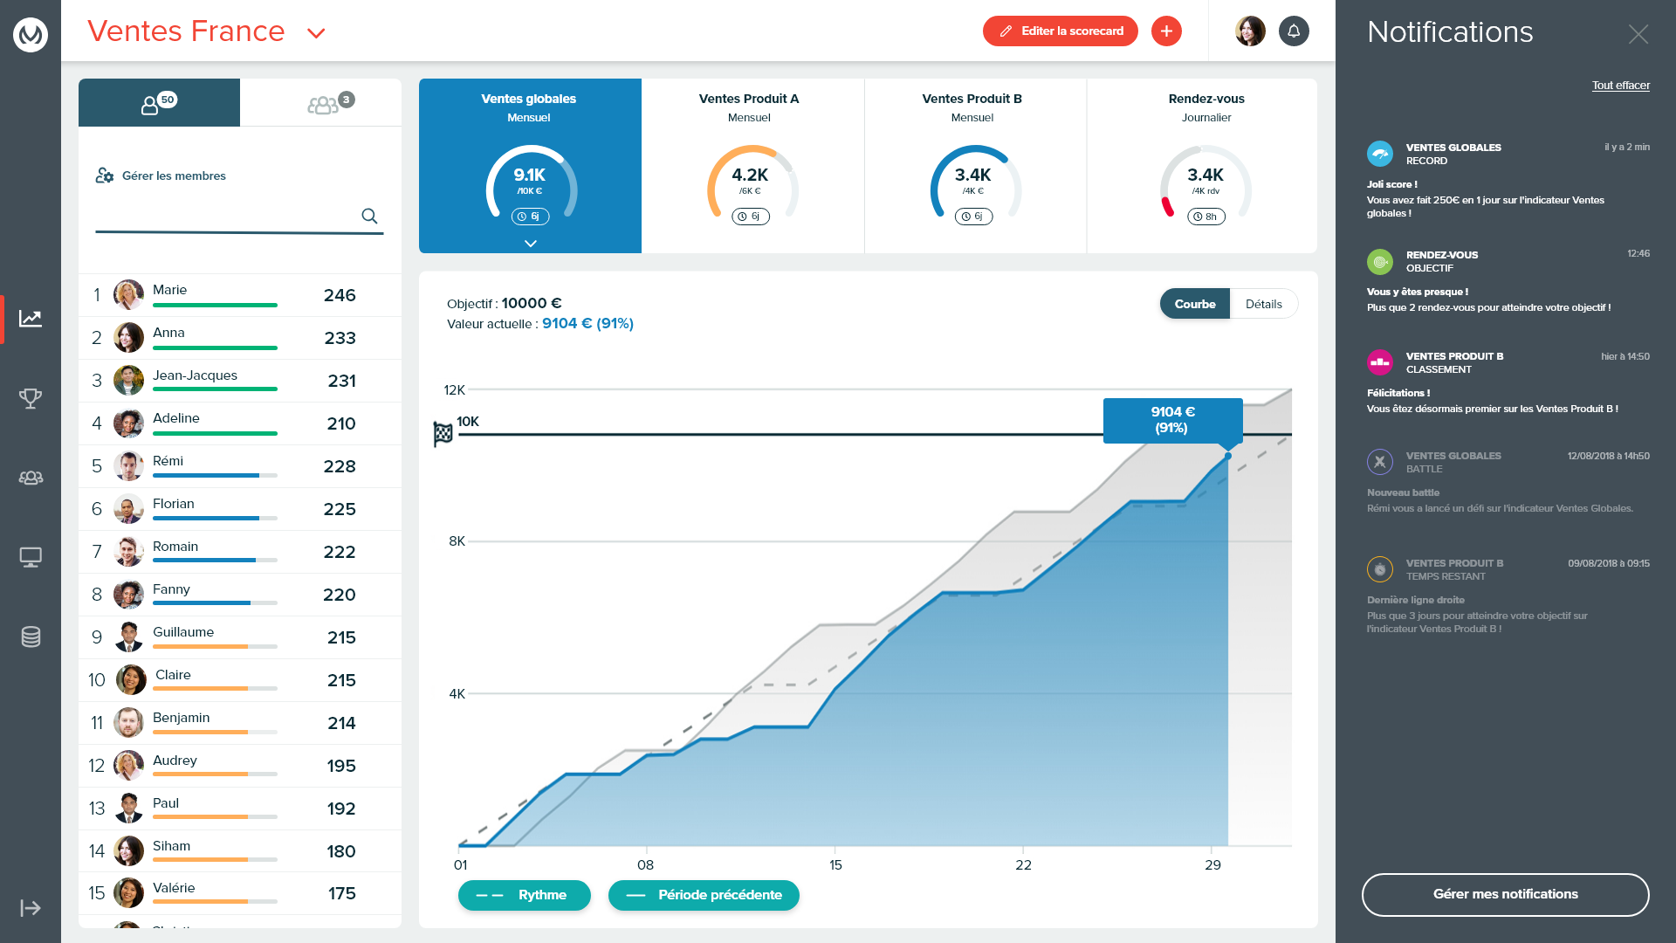
Task: Click the Gérer mes notifications button
Action: 1505,895
